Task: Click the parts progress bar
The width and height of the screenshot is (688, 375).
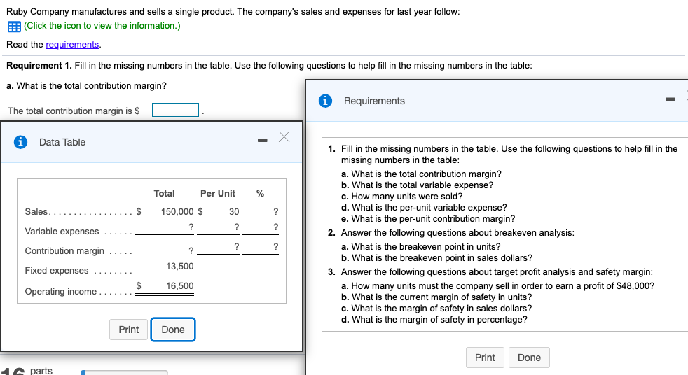Action: (124, 372)
